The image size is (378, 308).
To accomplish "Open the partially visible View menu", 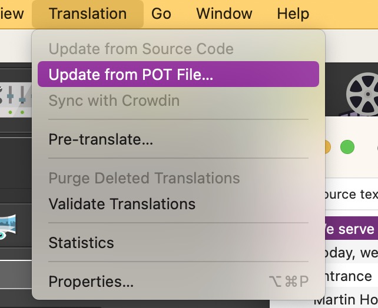I will click(12, 14).
